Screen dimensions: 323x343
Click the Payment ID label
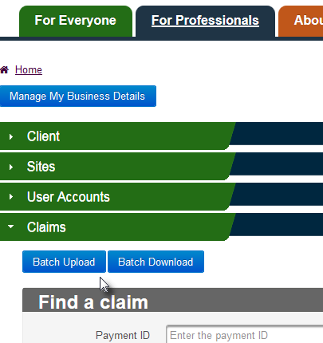tap(123, 335)
